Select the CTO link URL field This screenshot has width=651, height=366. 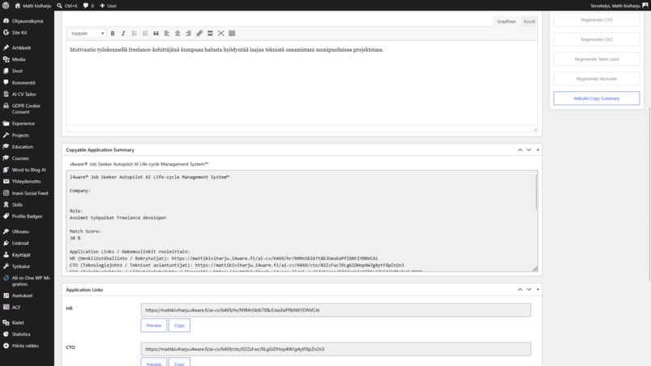[335, 349]
